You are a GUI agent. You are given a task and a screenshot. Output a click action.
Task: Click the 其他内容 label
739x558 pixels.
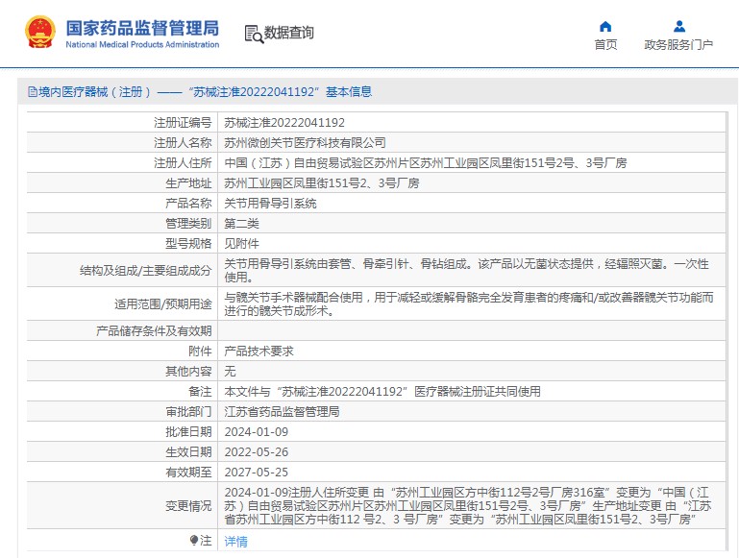click(188, 372)
